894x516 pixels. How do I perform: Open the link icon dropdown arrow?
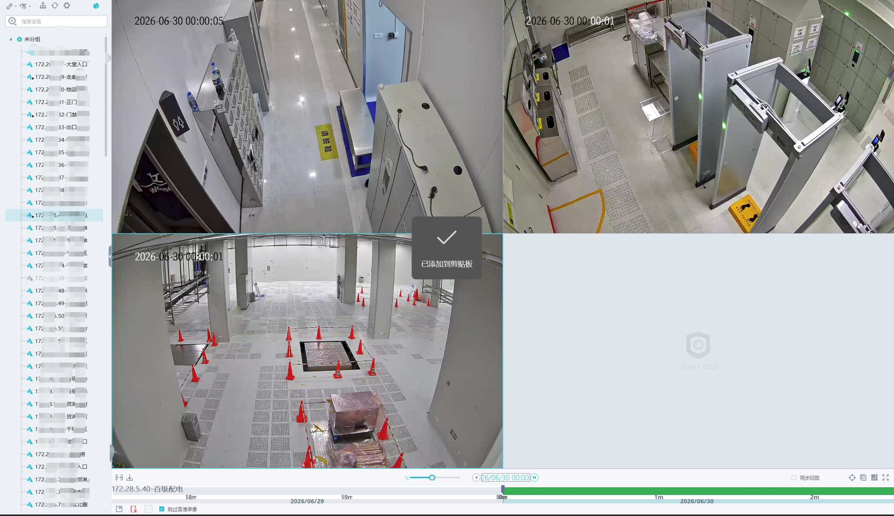16,6
